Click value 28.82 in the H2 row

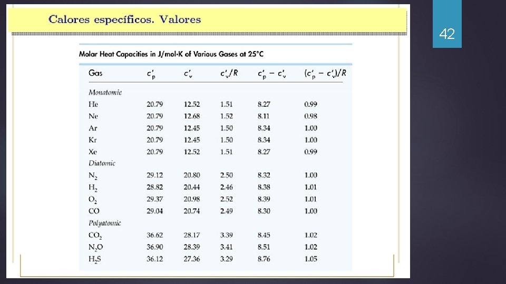coord(155,187)
